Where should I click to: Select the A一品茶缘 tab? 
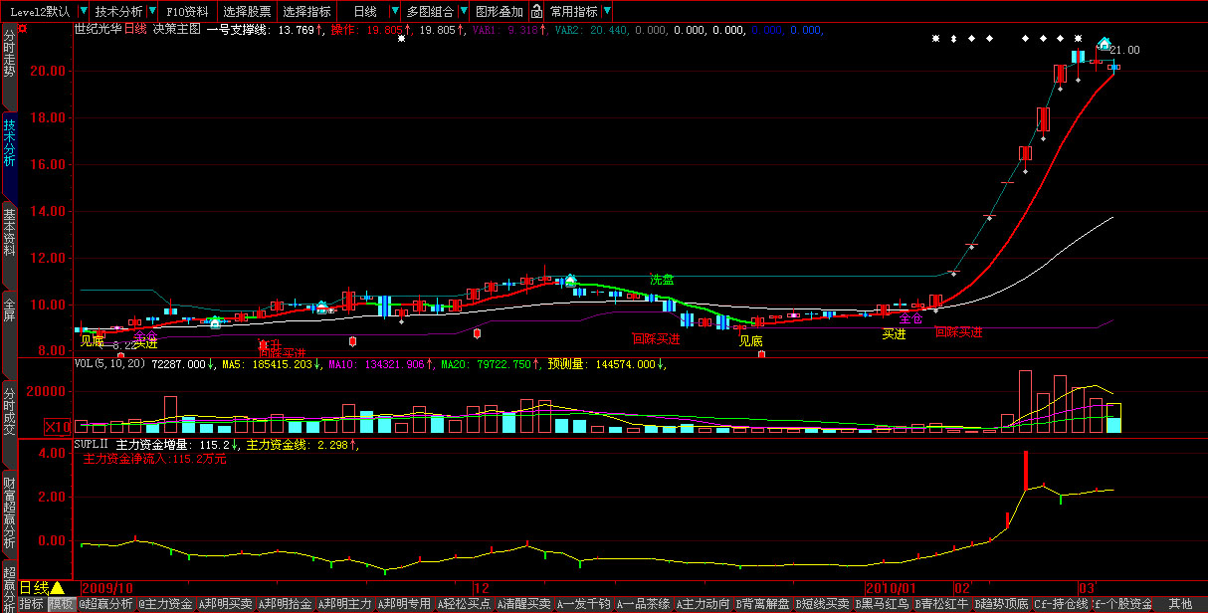tap(643, 604)
